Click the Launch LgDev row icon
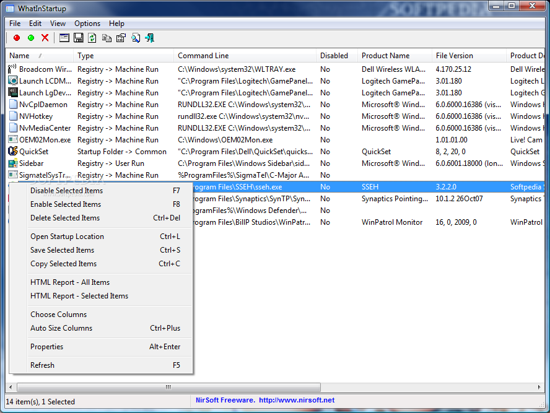Viewport: 550px width, 413px height. (13, 93)
